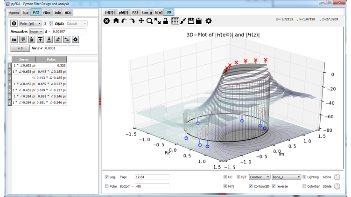This screenshot has height=197, width=351.
Task: Toggle the grid icon in plot toolbar
Action: [x=175, y=21]
